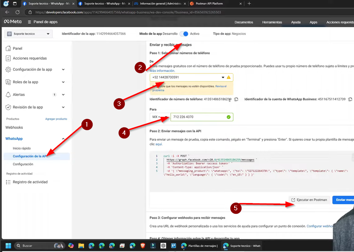
Task: Click the Buscar search box in taskbar
Action: point(40,245)
